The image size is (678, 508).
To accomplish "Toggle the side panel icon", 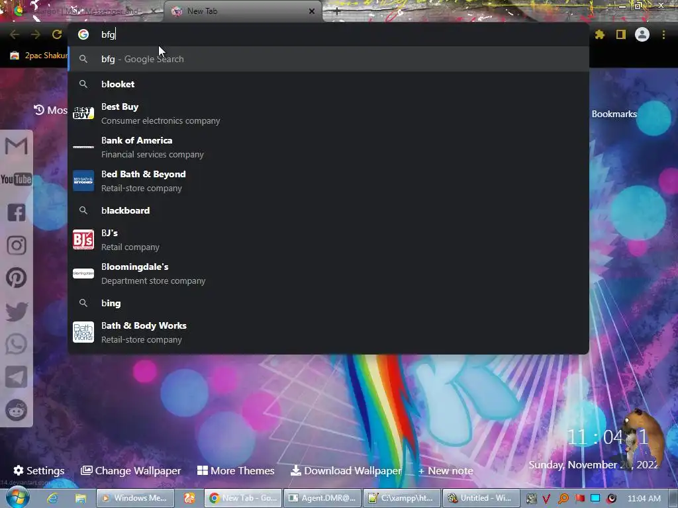I will [621, 34].
